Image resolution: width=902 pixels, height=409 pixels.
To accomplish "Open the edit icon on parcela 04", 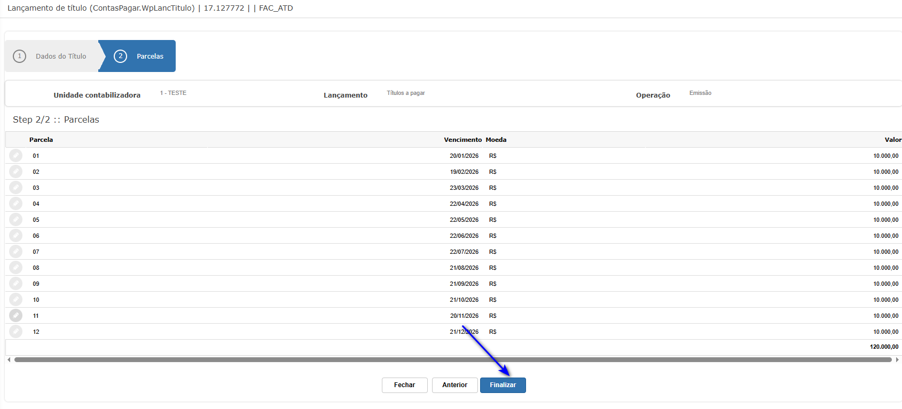I will coord(16,204).
